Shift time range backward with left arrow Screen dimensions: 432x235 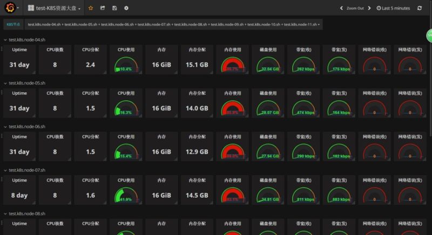[341, 8]
